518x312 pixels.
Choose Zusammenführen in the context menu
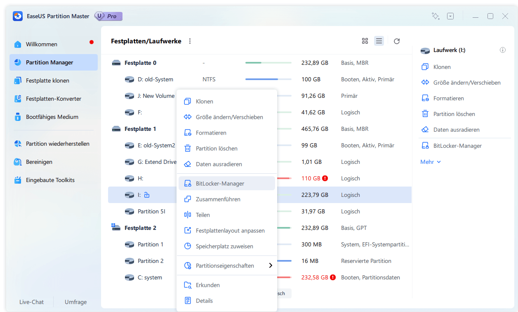tap(227, 199)
